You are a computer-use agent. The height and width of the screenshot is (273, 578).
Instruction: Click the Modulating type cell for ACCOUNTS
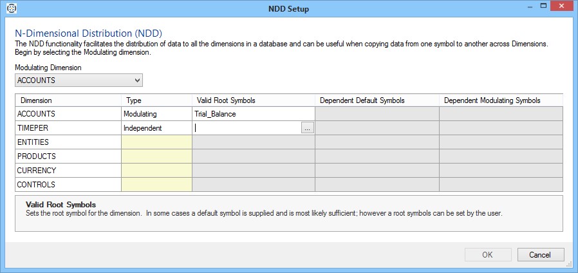tap(156, 114)
